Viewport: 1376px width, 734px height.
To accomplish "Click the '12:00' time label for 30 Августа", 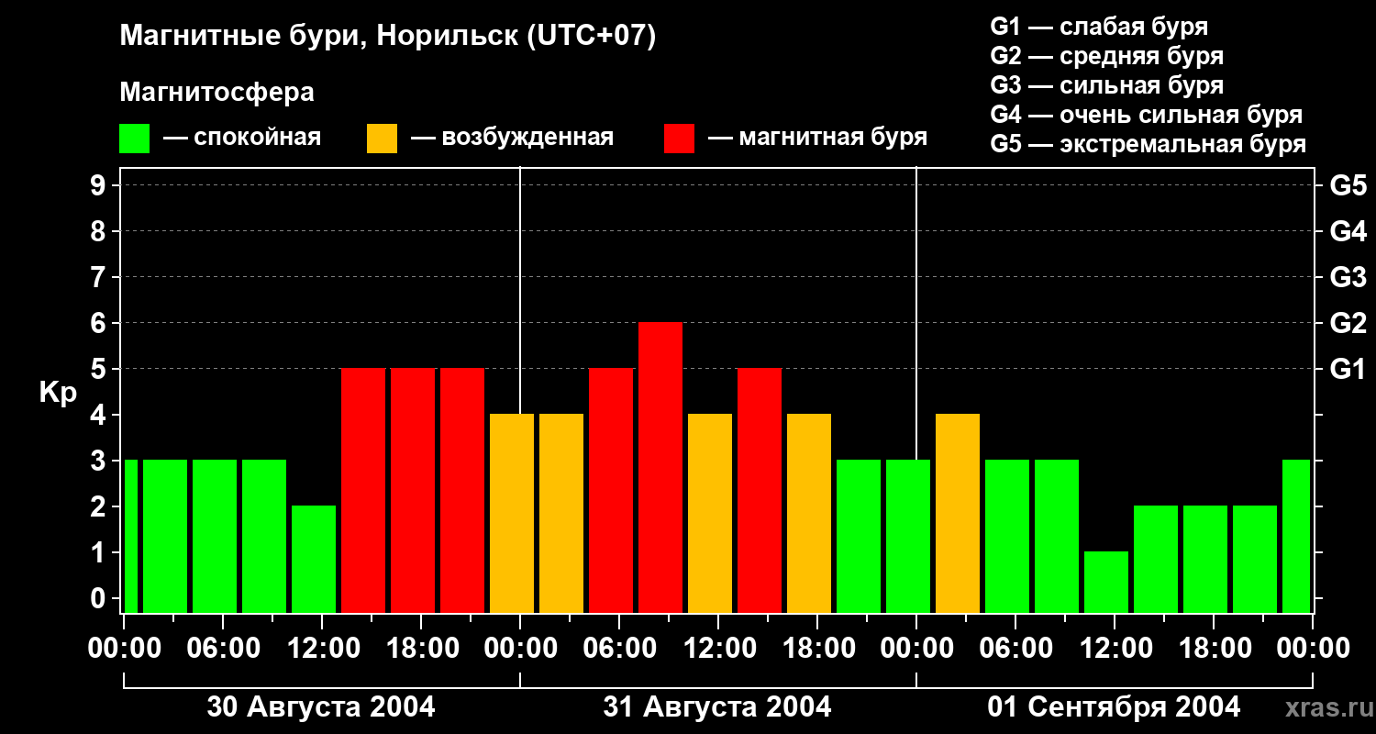I will [x=324, y=649].
